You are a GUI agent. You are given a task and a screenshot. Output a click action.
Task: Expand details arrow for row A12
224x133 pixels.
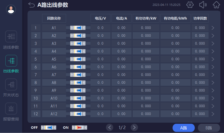(x=213, y=114)
